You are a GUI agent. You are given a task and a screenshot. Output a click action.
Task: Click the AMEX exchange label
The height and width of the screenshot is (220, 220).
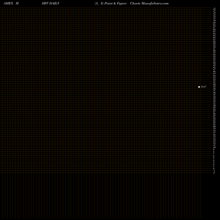click(8, 4)
